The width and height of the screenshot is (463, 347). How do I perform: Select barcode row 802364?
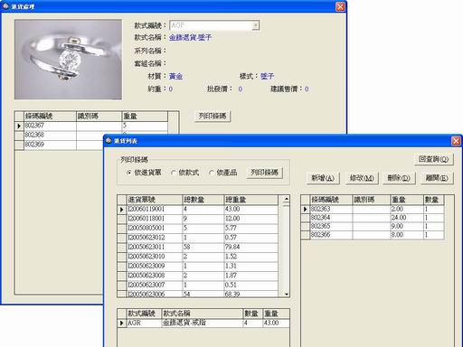tap(373, 218)
